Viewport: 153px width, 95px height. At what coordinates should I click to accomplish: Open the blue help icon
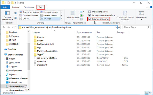pyautogui.click(x=151, y=7)
